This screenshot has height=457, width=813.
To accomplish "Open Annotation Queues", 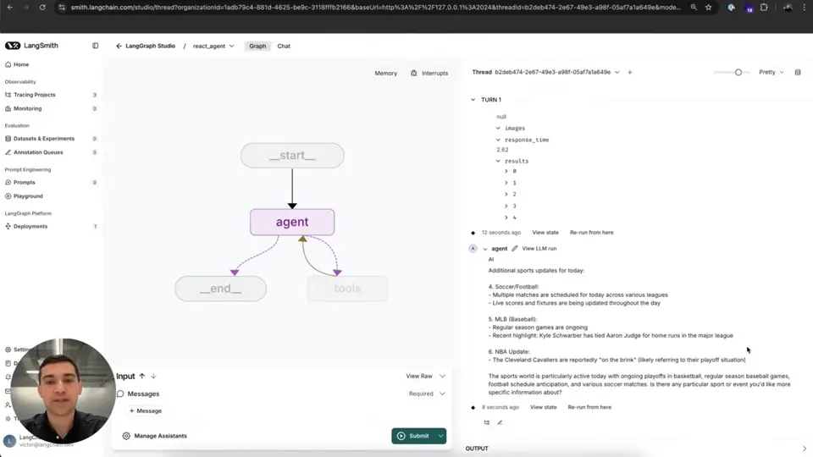I will click(x=38, y=152).
